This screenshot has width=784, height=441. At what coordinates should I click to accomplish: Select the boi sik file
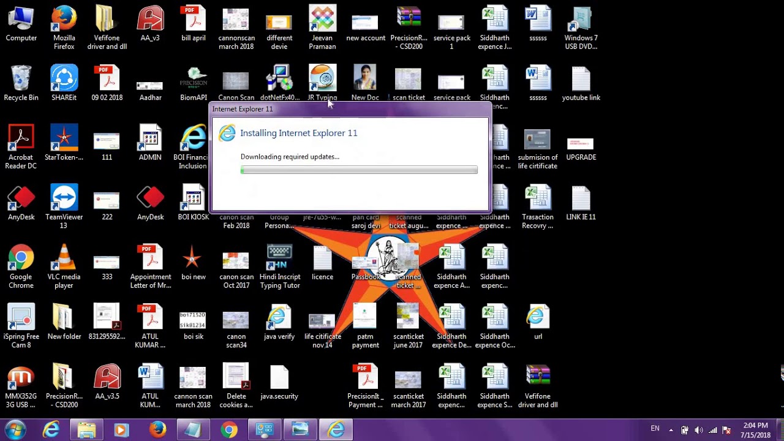click(x=194, y=325)
